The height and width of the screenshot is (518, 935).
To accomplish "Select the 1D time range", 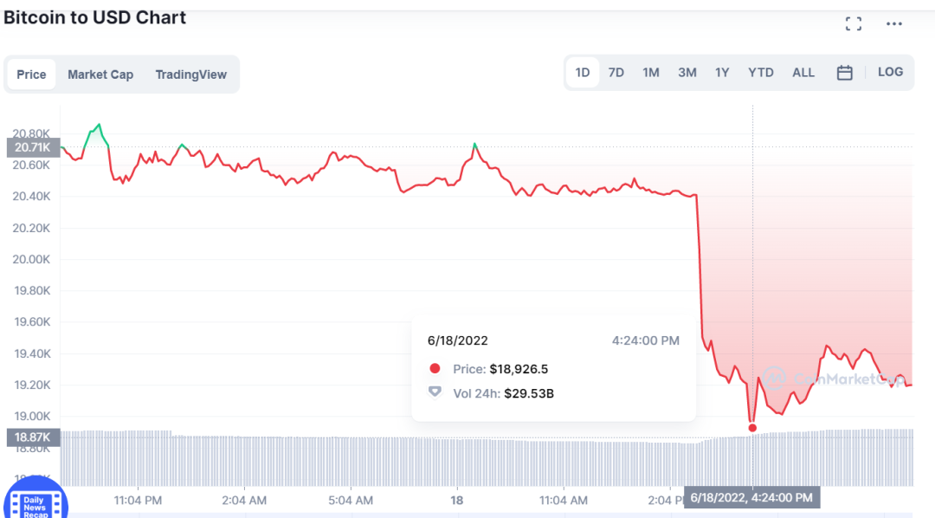I will click(x=583, y=73).
